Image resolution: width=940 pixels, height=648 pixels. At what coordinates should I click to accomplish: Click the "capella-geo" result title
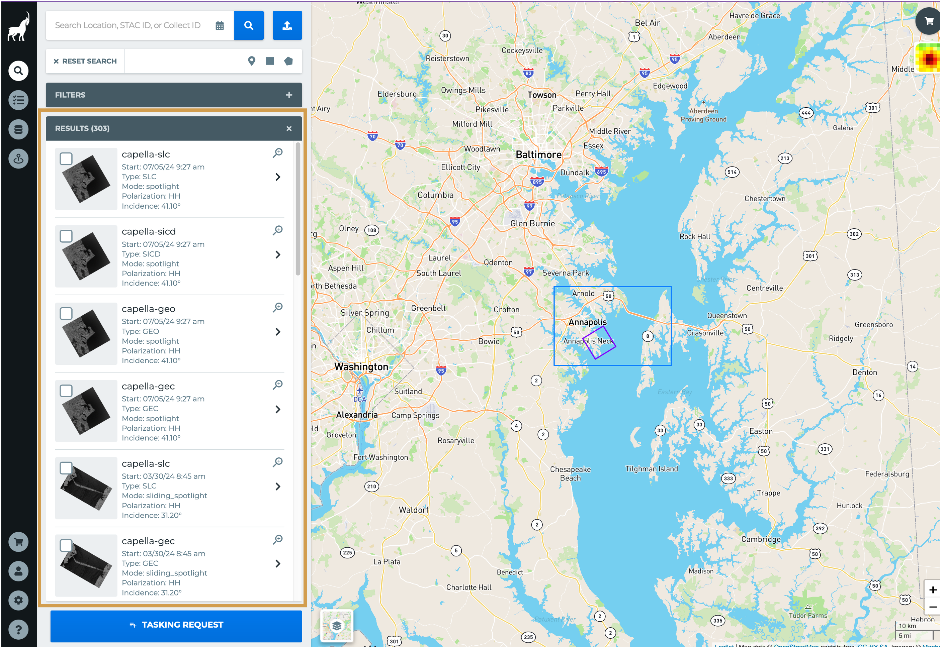coord(149,309)
